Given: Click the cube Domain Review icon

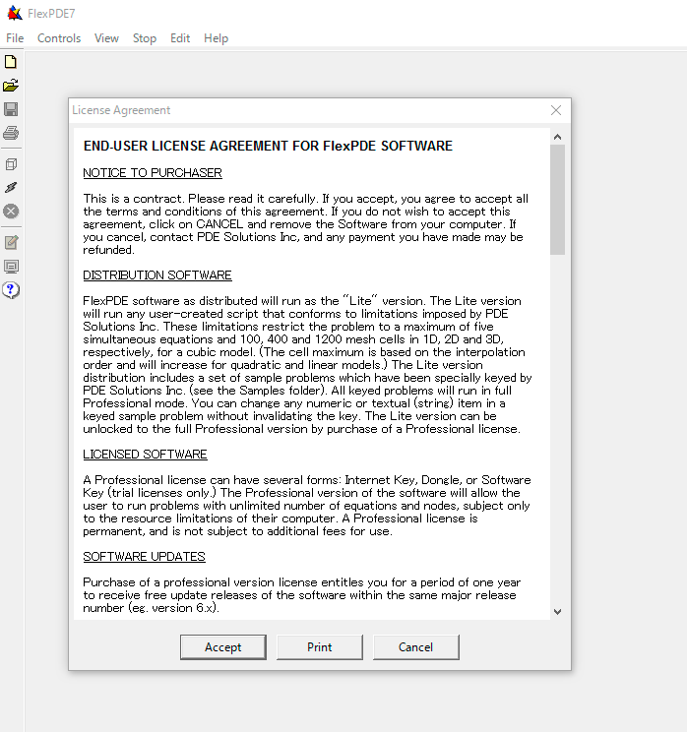Looking at the screenshot, I should pyautogui.click(x=12, y=164).
